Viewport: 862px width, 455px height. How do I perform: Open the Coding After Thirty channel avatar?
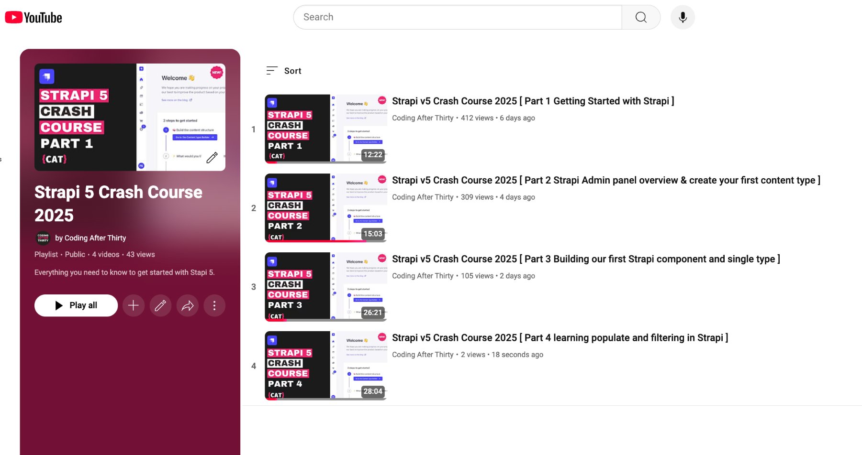tap(43, 238)
